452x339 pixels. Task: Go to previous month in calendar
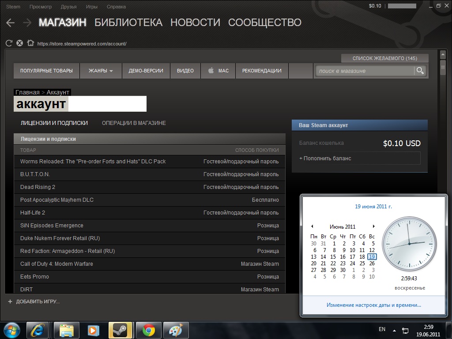coord(312,226)
